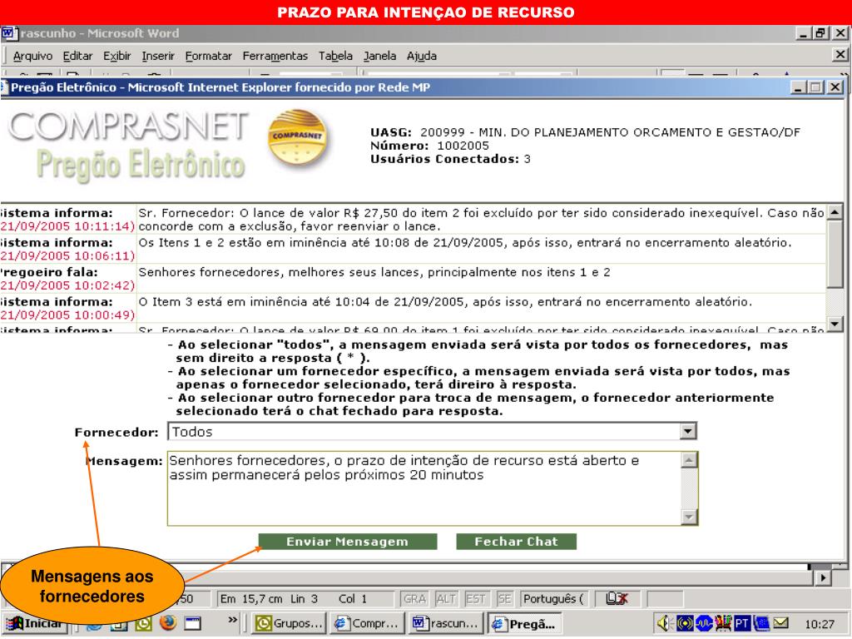This screenshot has height=639, width=852.
Task: Click the 'Em 15,7 cm' status bar entry
Action: [x=251, y=599]
